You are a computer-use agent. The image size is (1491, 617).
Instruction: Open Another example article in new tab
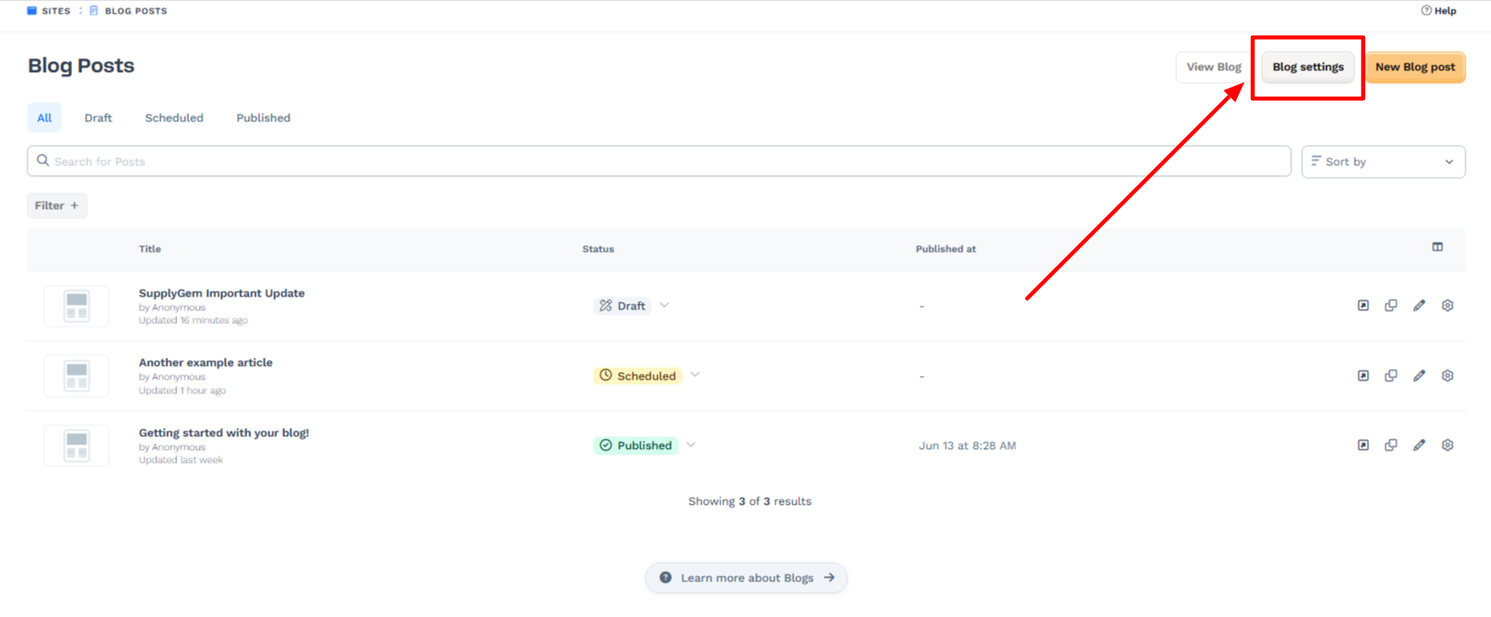tap(1363, 375)
